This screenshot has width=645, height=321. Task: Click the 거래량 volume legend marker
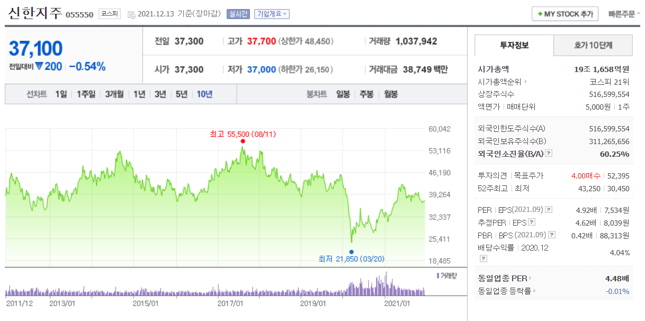coord(438,275)
